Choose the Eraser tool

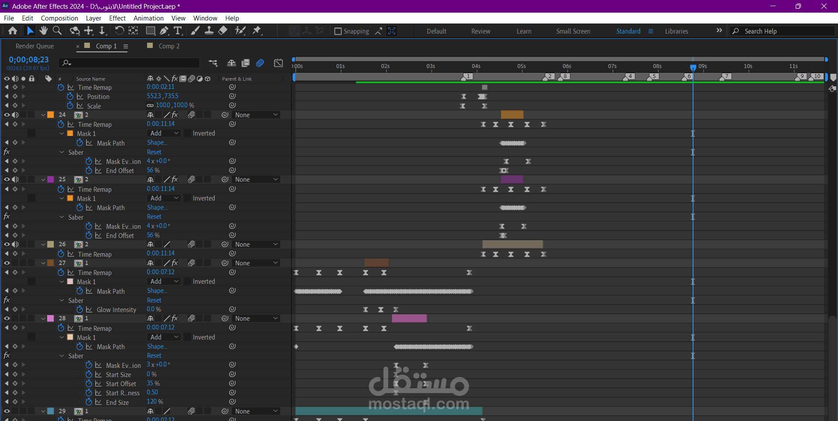(223, 31)
